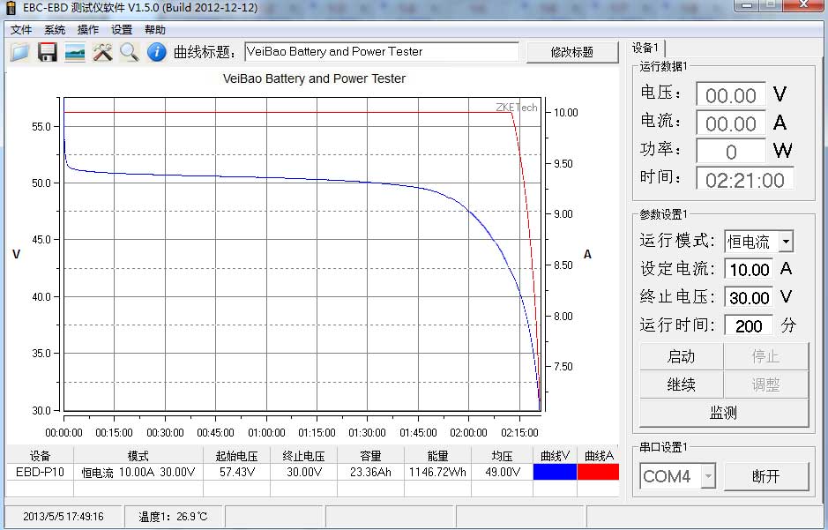The image size is (828, 530).
Task: Click the 23.36Ah capacity cell
Action: 370,472
